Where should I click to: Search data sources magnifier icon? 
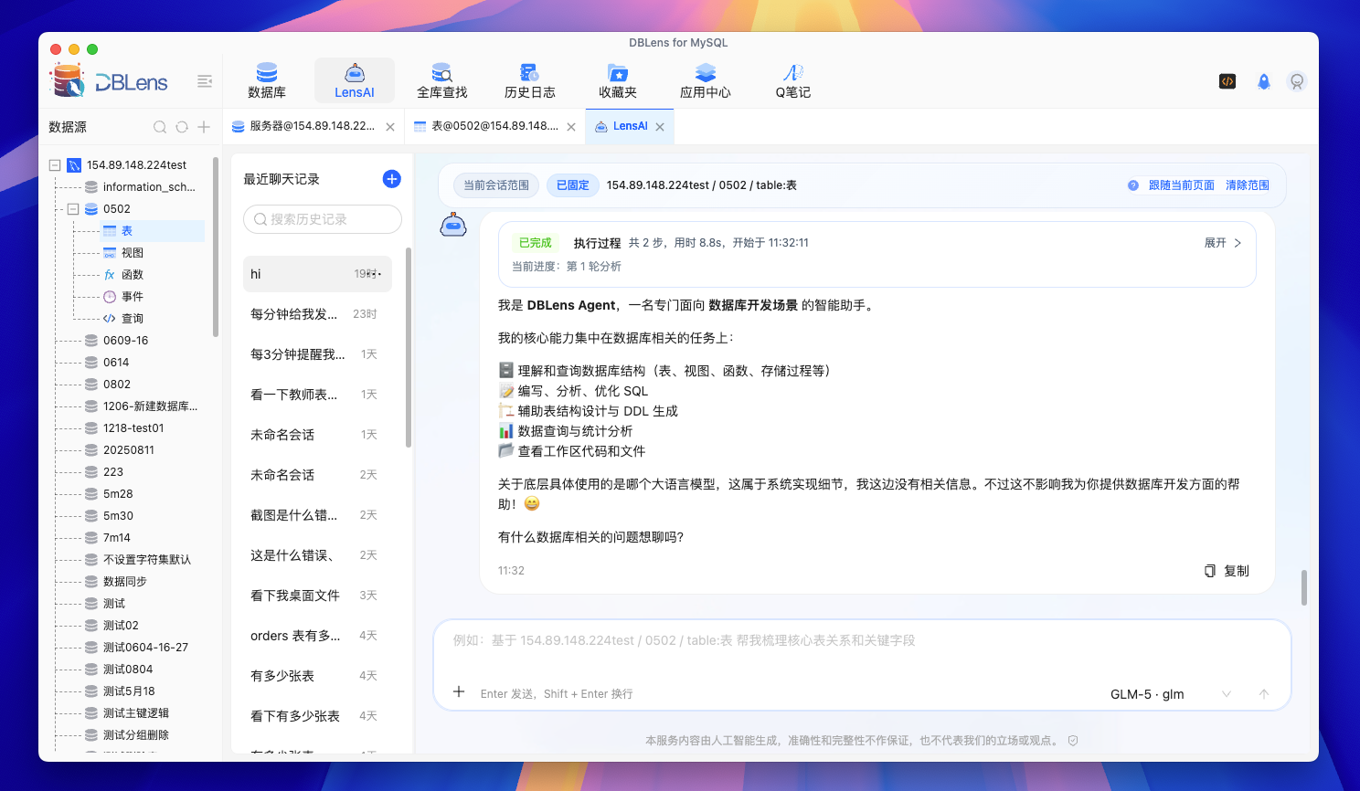tap(160, 127)
